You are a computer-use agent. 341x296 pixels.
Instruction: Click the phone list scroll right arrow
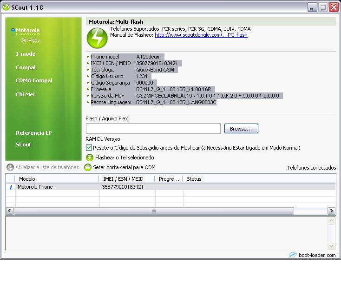click(331, 211)
